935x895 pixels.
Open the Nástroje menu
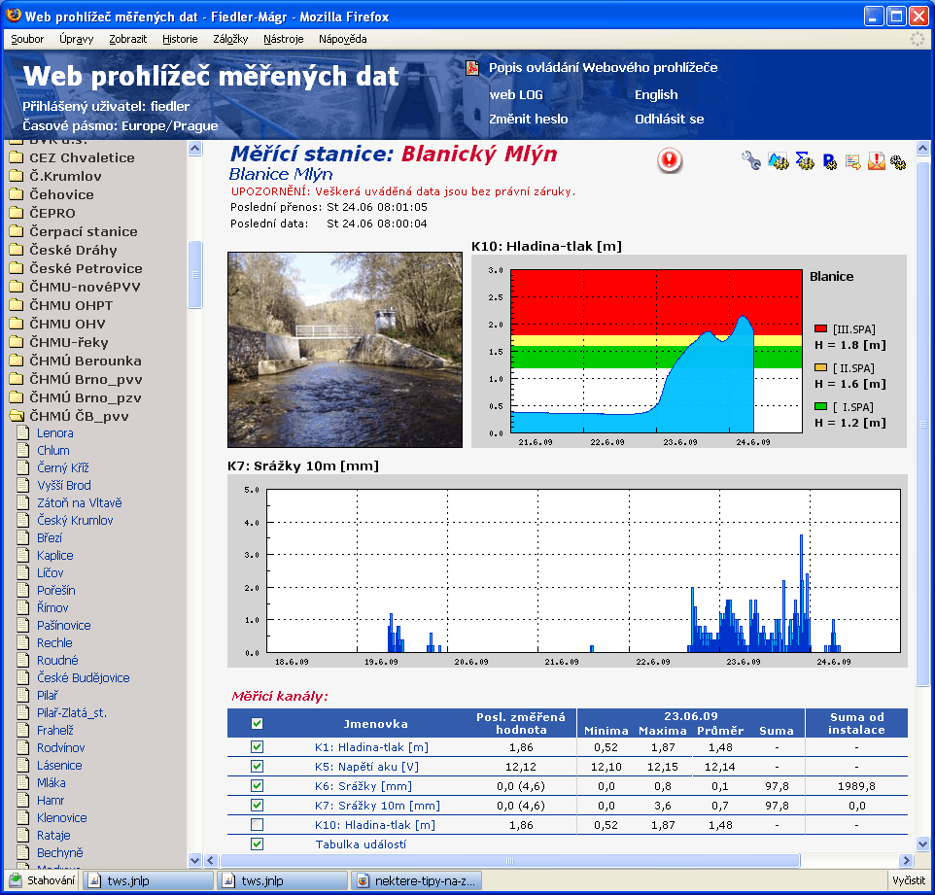[283, 39]
